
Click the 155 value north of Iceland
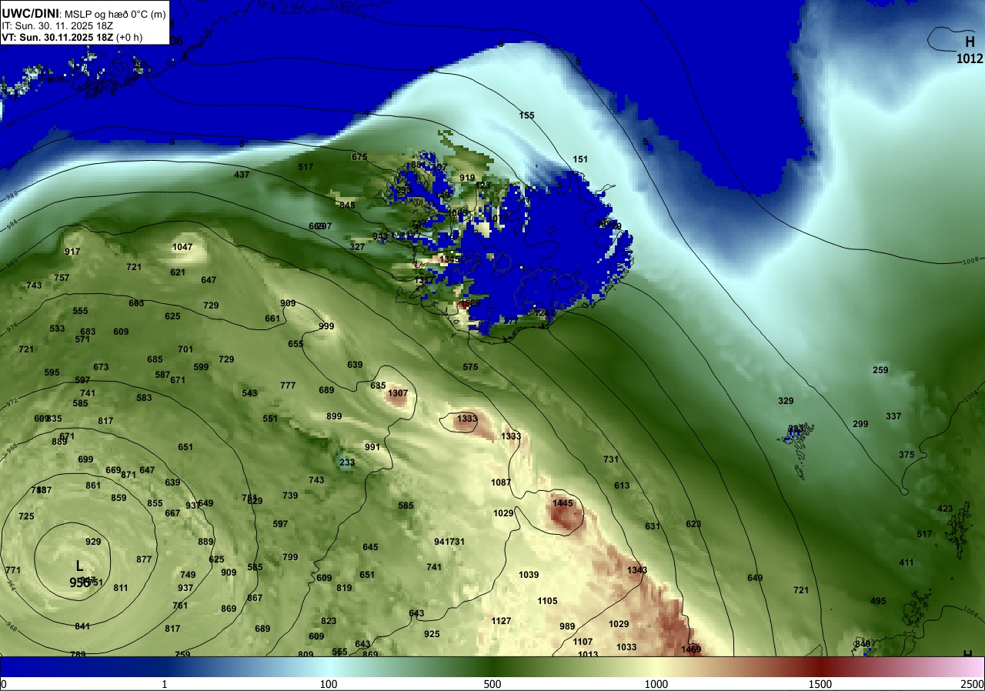526,115
